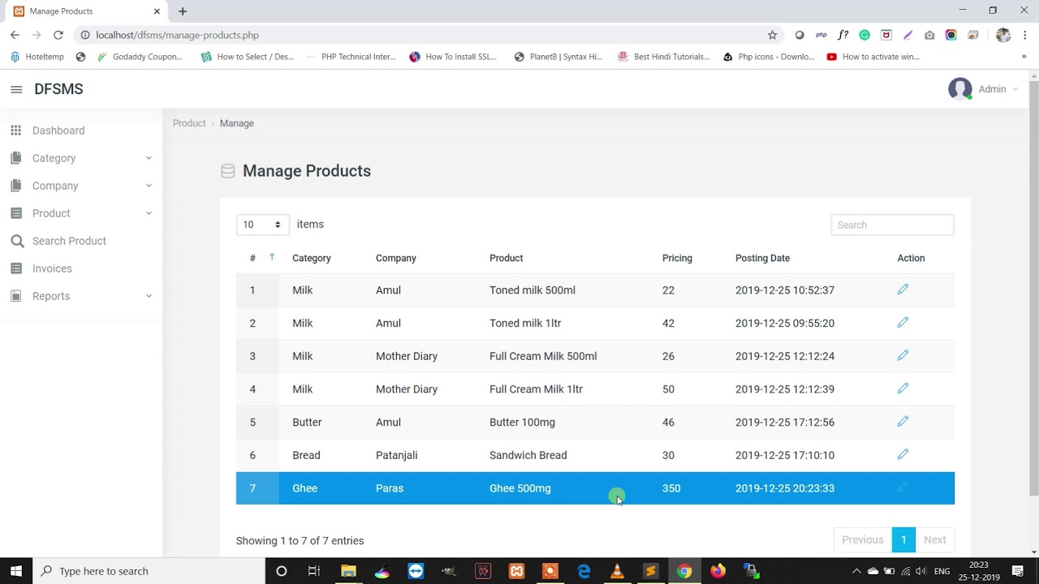Screen dimensions: 1039x584
Task: Sort by Category column header
Action: (x=312, y=258)
